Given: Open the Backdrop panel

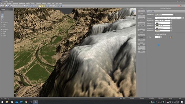Looking at the screenshot, I should click(x=141, y=47).
